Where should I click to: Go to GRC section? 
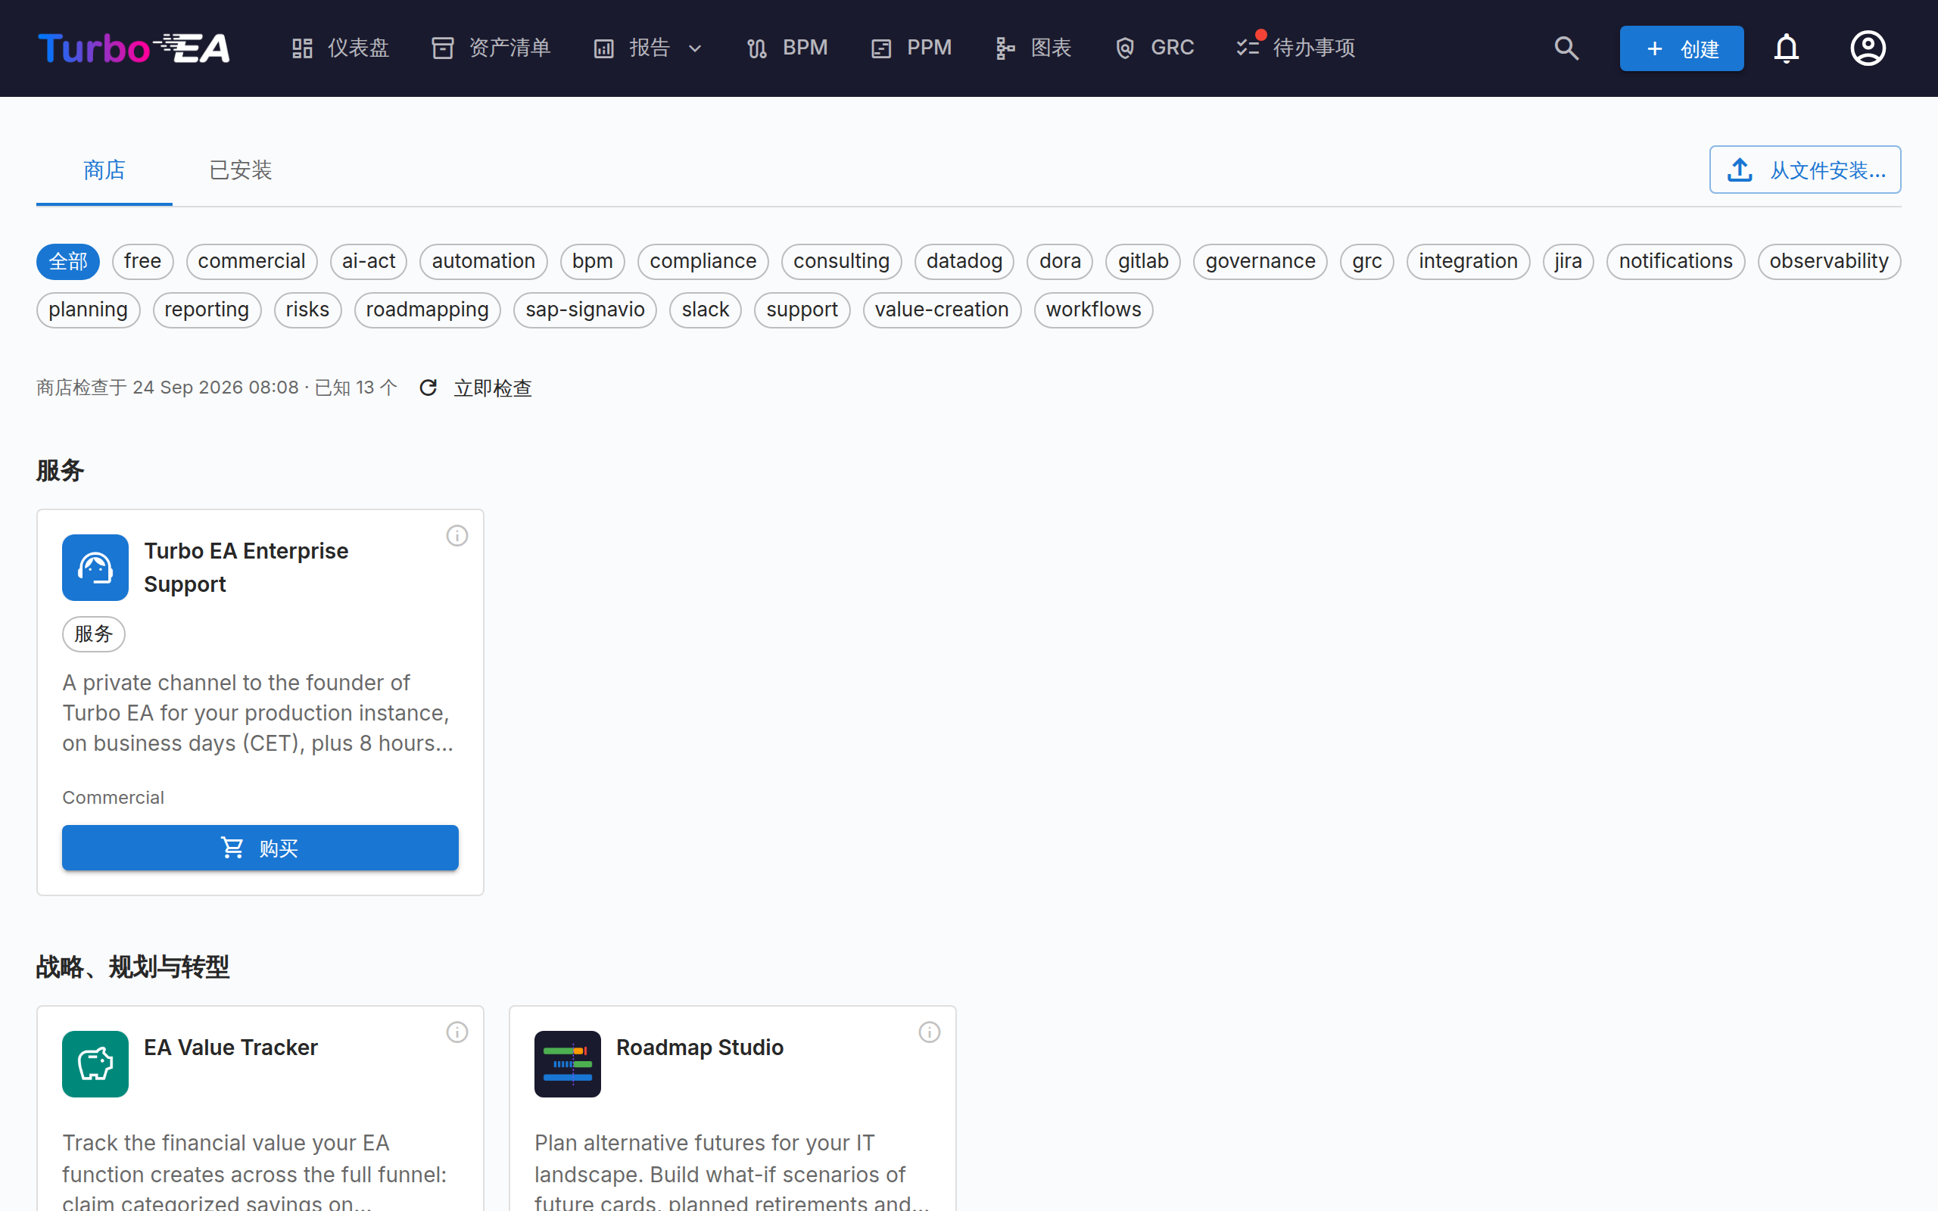pyautogui.click(x=1154, y=48)
